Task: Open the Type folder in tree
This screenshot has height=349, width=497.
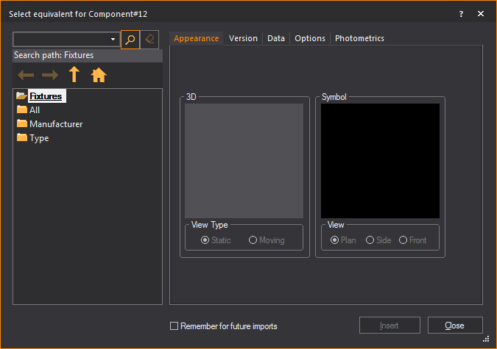Action: 39,138
